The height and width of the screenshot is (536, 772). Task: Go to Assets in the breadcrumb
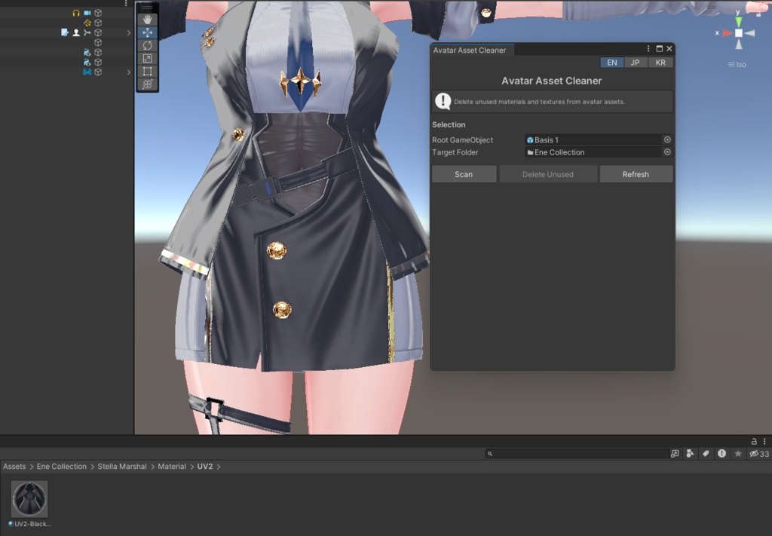click(14, 466)
